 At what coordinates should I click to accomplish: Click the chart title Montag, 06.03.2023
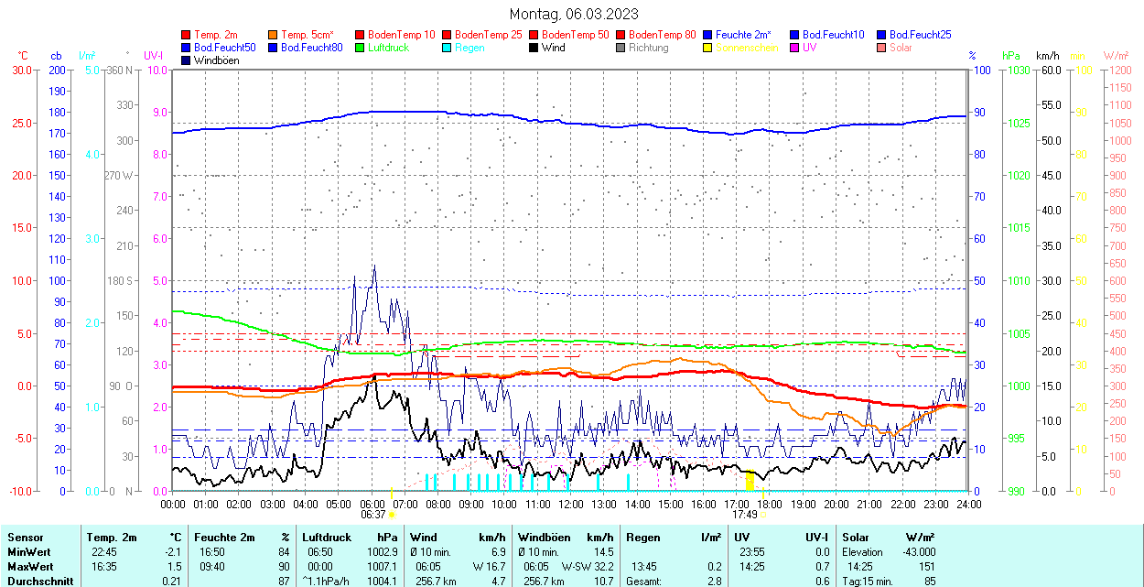click(x=574, y=14)
